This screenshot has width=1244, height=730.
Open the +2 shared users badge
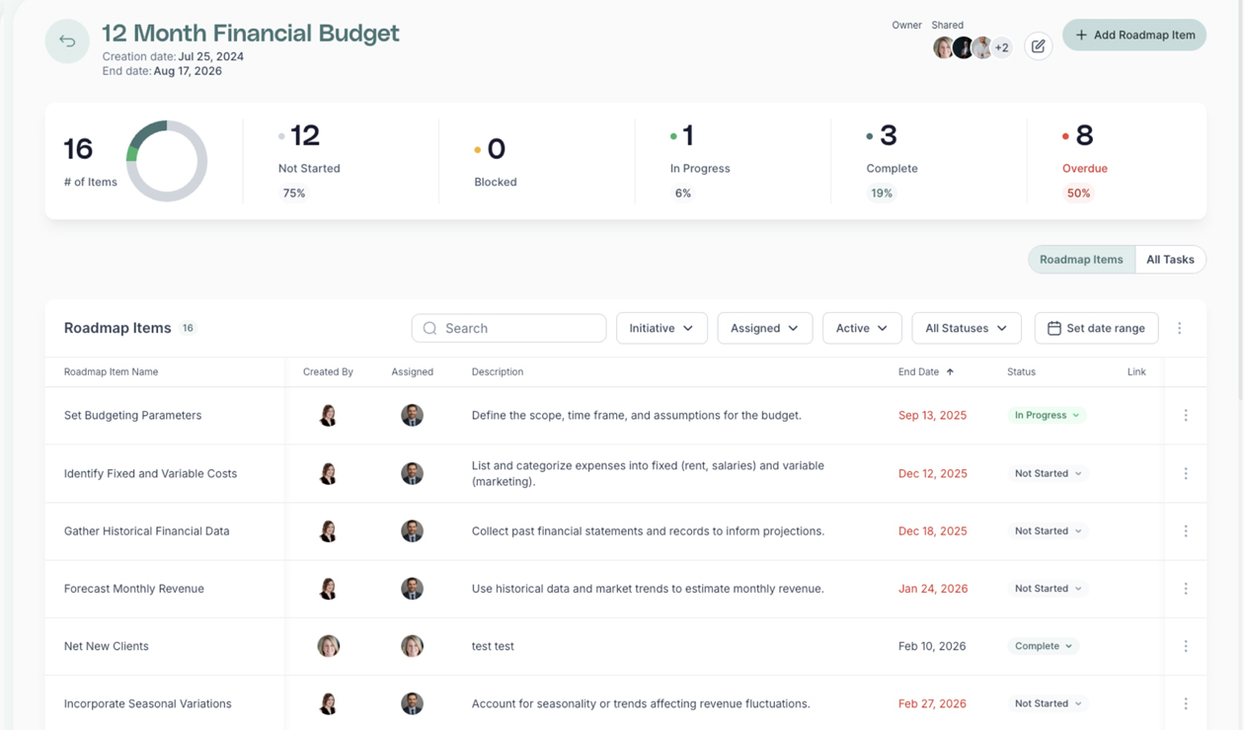tap(1001, 47)
